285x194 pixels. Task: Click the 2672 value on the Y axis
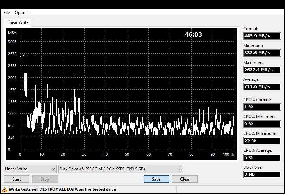pyautogui.click(x=12, y=54)
